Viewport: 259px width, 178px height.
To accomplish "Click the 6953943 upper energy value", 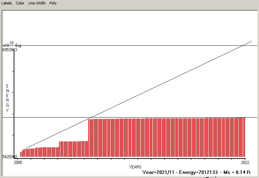I will pyautogui.click(x=10, y=50).
